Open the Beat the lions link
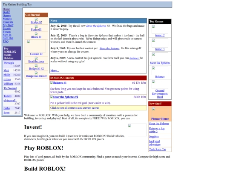Image resolution: width=230 pixels, height=172 pixels. pyautogui.click(x=36, y=61)
